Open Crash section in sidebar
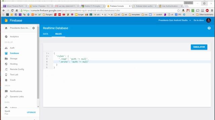Screen dimensions: 215x120 pyautogui.click(x=13, y=80)
